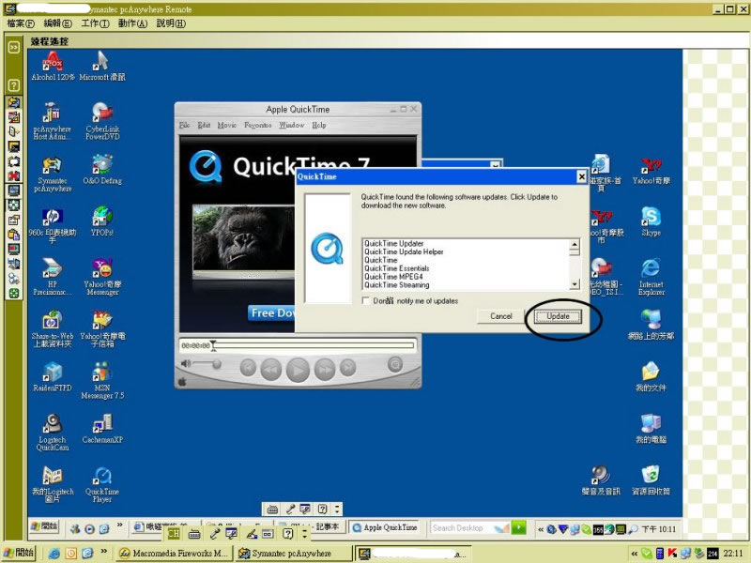Screen dimensions: 751x563
Task: Click the Update button in QuickTime dialog
Action: coord(558,316)
